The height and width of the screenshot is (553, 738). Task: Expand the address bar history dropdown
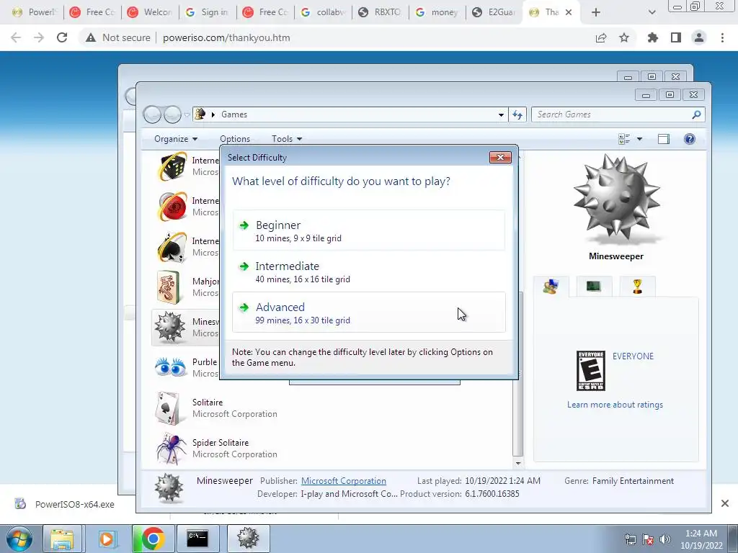pyautogui.click(x=502, y=114)
